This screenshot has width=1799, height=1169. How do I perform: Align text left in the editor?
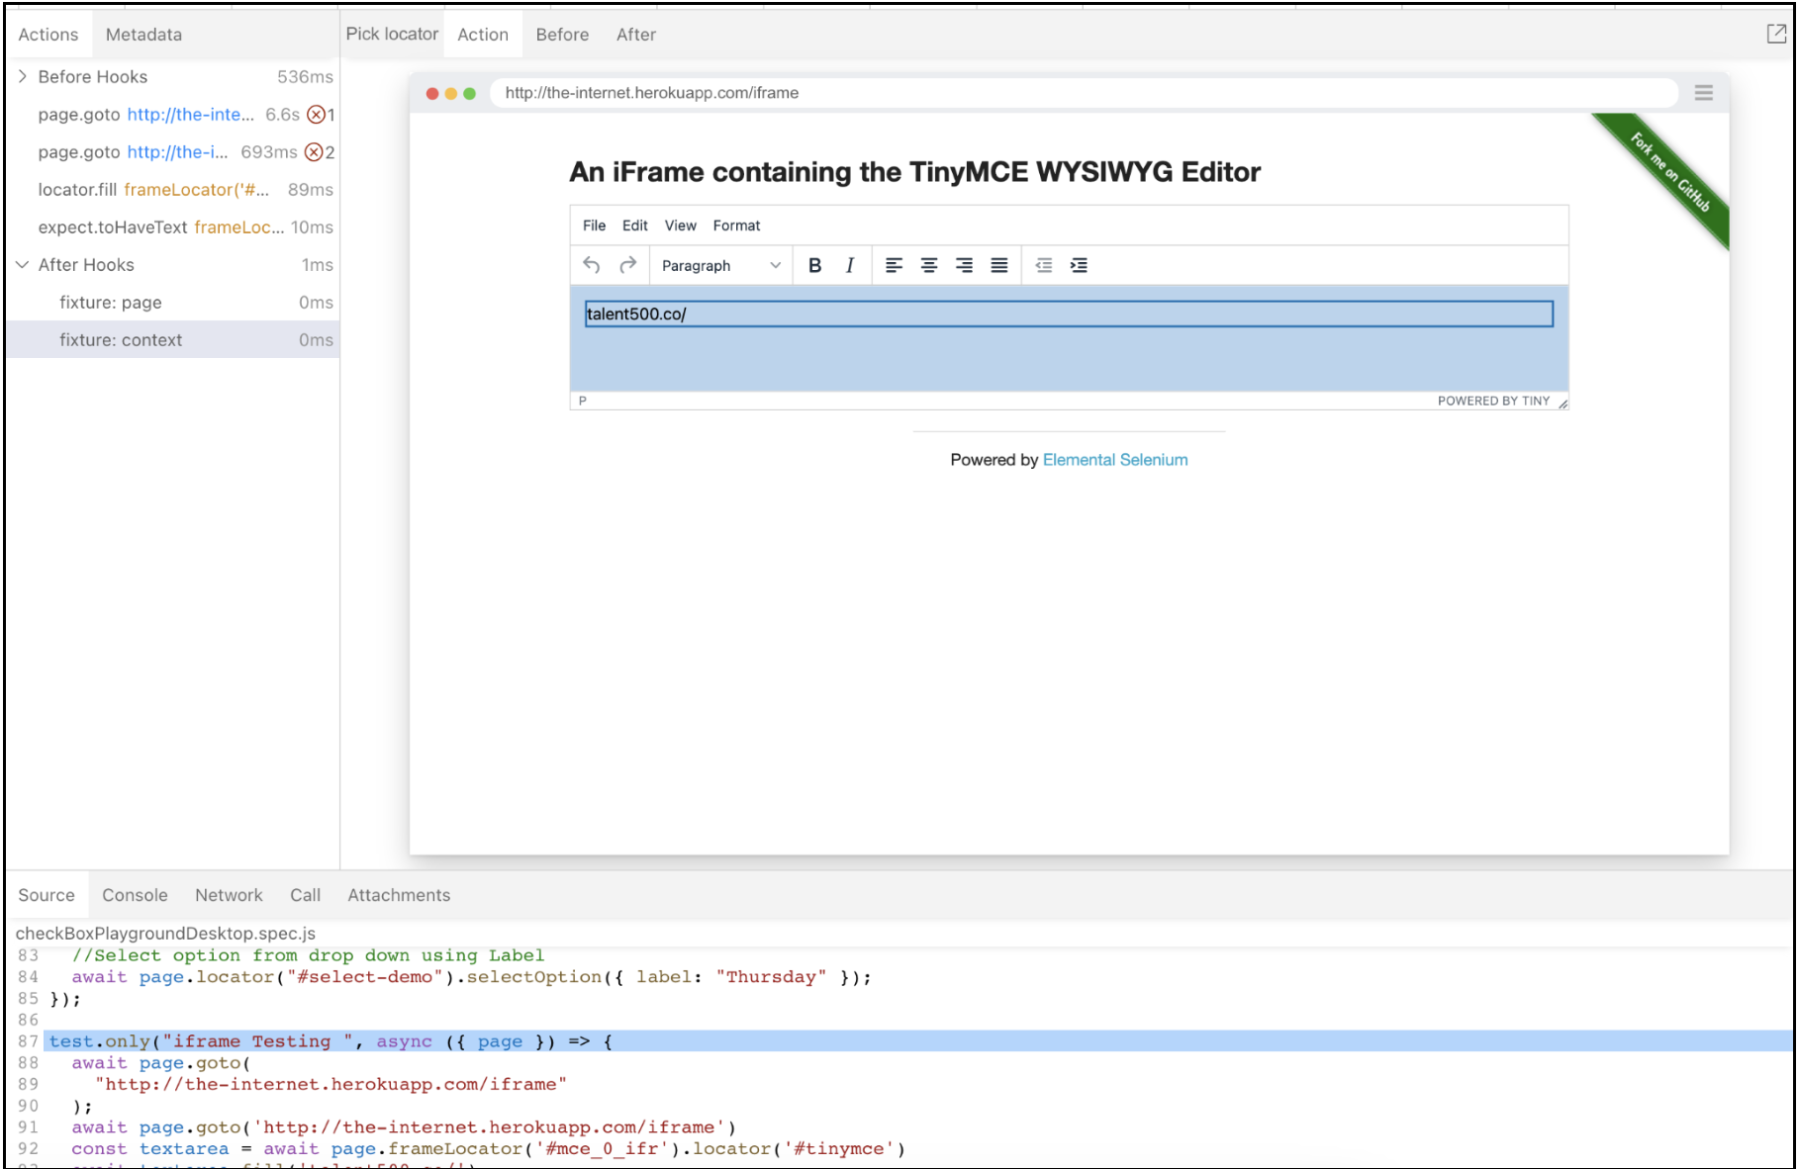pyautogui.click(x=894, y=265)
